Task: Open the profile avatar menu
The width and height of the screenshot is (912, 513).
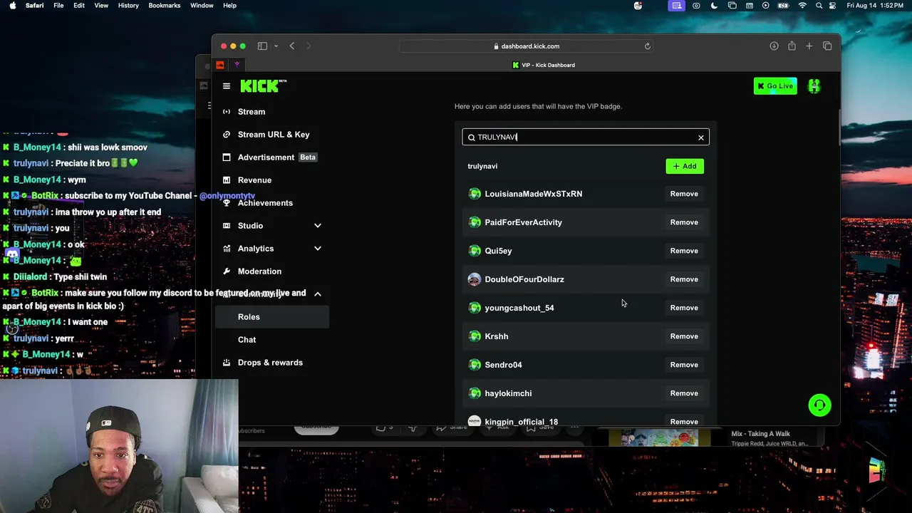Action: [x=814, y=86]
